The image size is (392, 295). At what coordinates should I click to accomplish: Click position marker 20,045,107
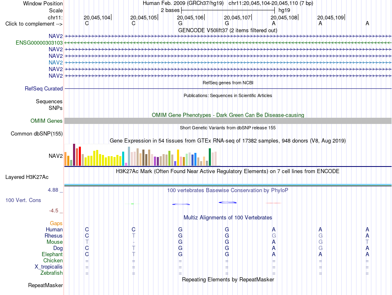tap(237, 17)
